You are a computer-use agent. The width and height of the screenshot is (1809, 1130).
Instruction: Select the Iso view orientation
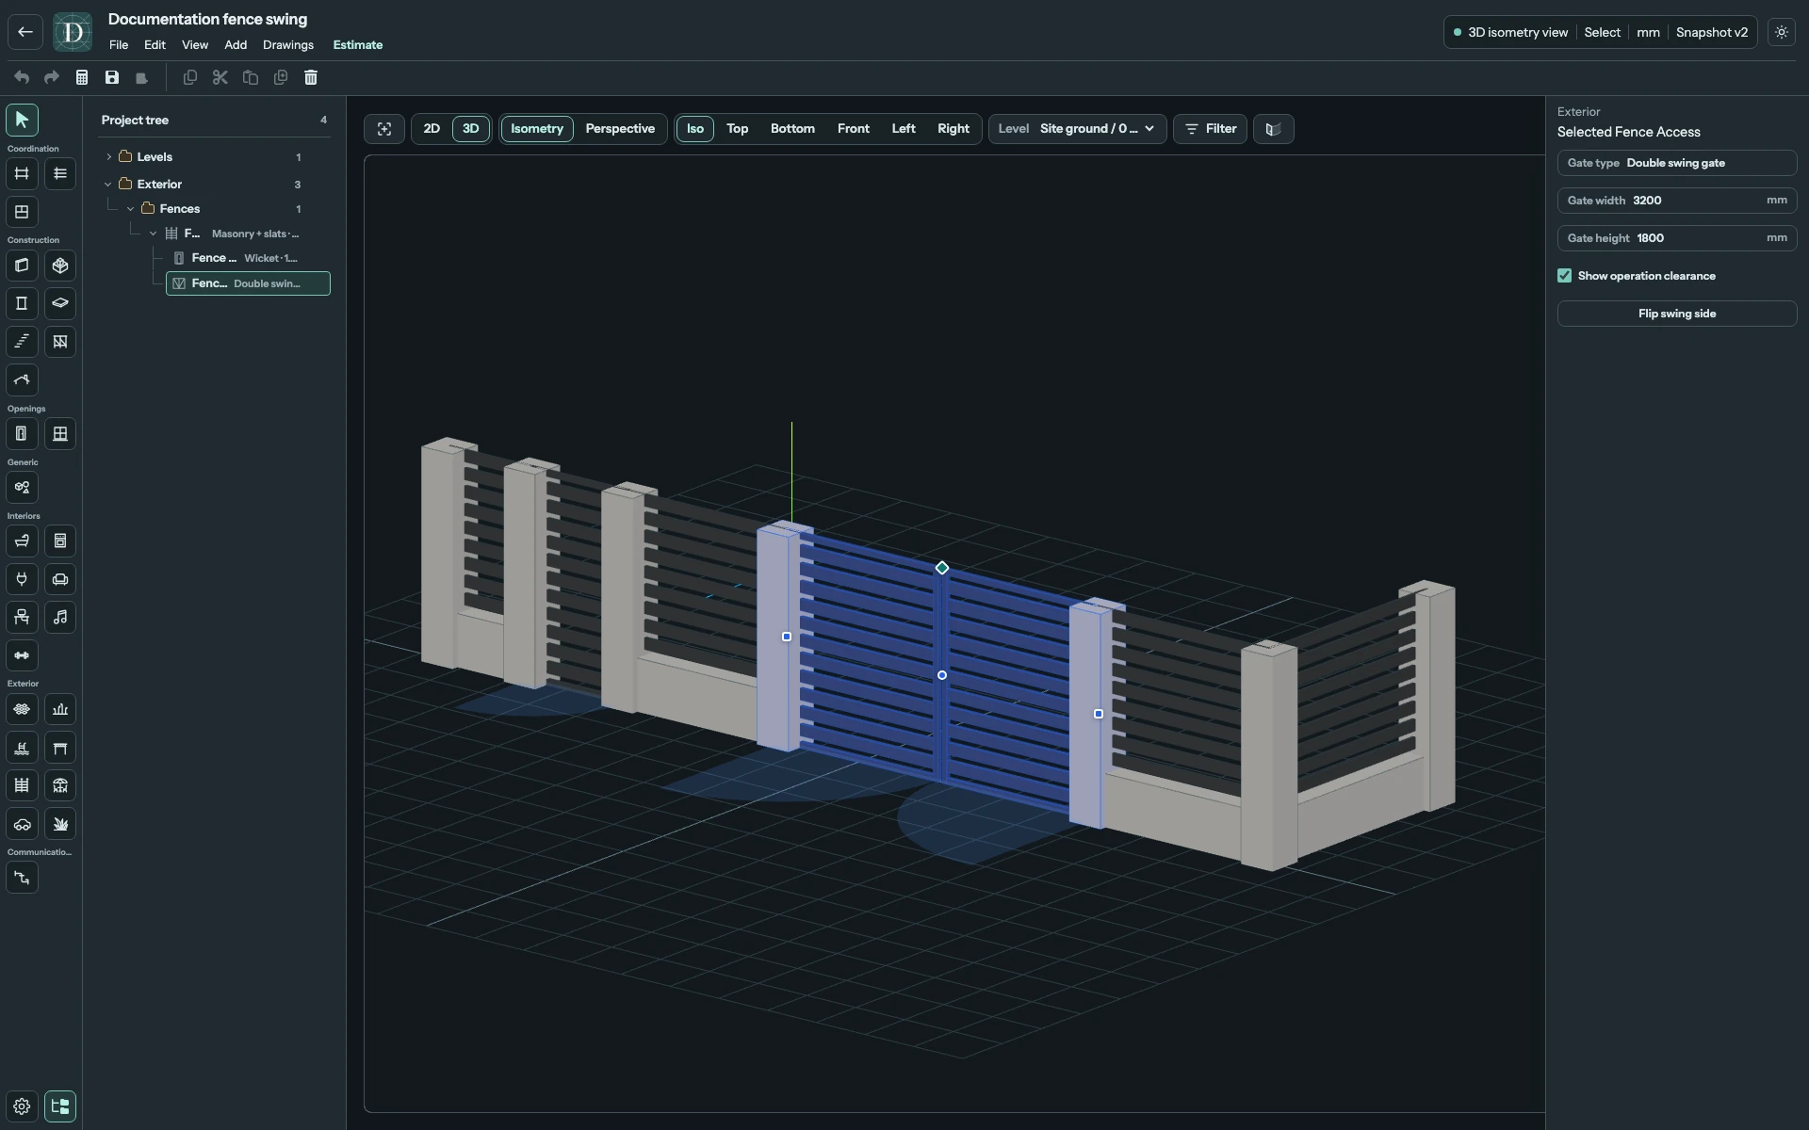click(x=695, y=129)
